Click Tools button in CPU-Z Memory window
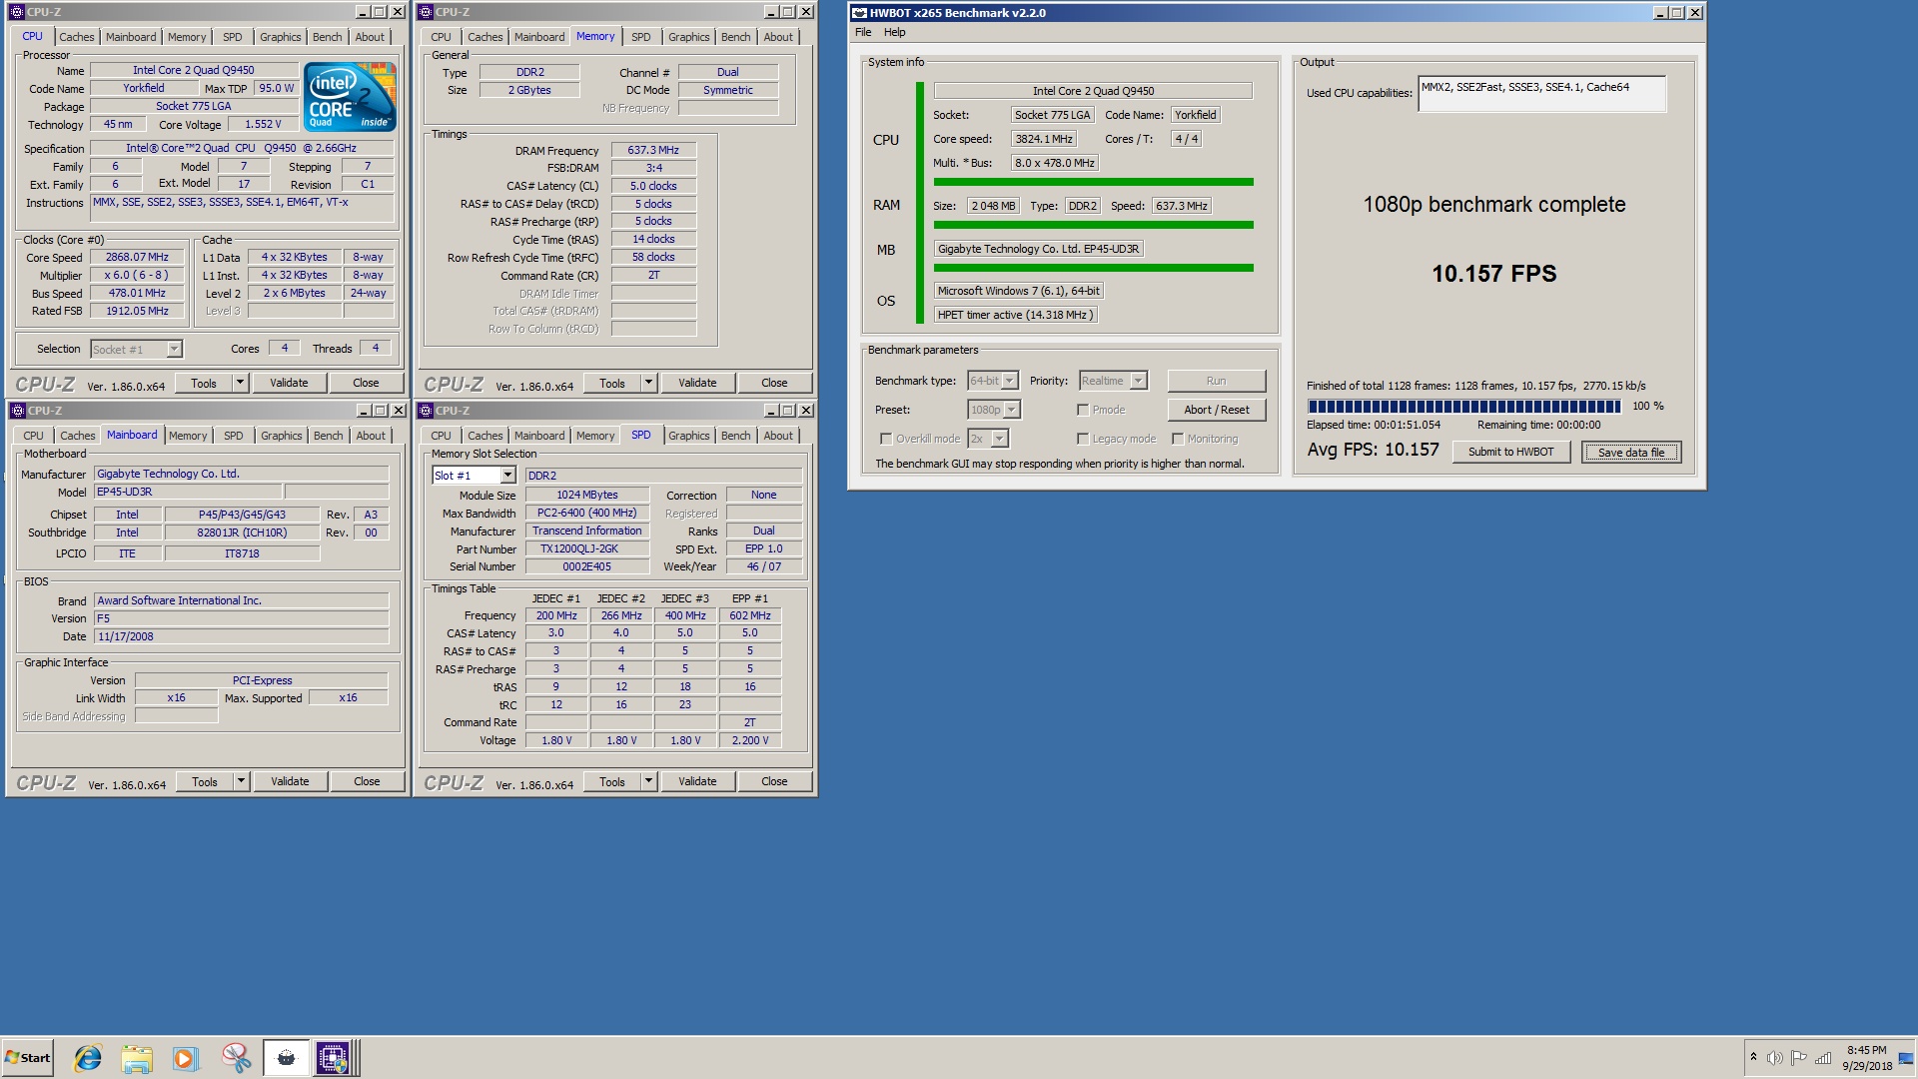The image size is (1918, 1079). click(x=611, y=383)
